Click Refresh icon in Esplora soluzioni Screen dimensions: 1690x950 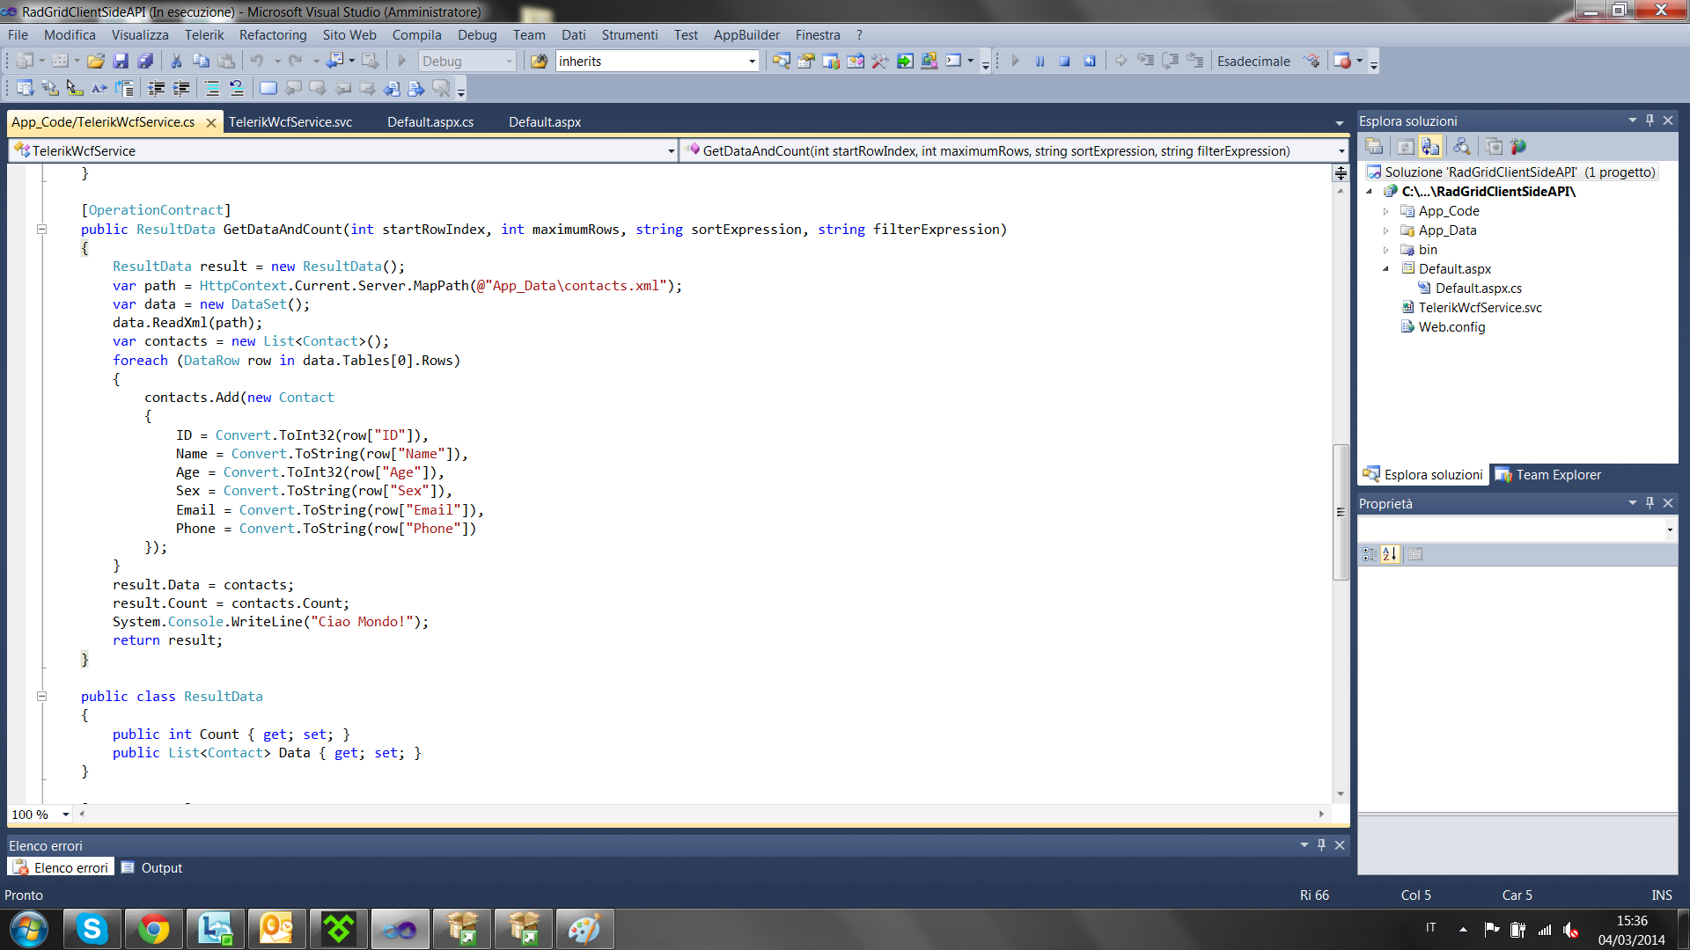[x=1406, y=147]
